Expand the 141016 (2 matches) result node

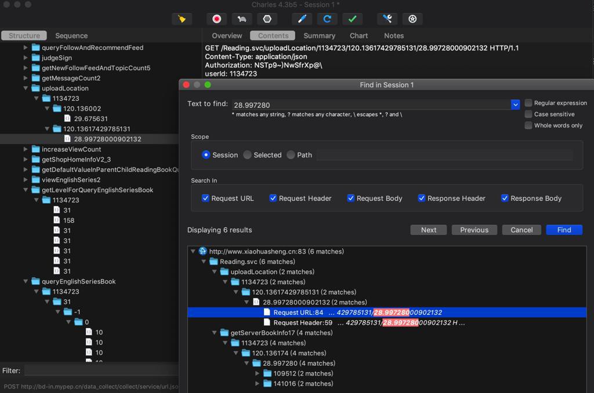click(257, 384)
